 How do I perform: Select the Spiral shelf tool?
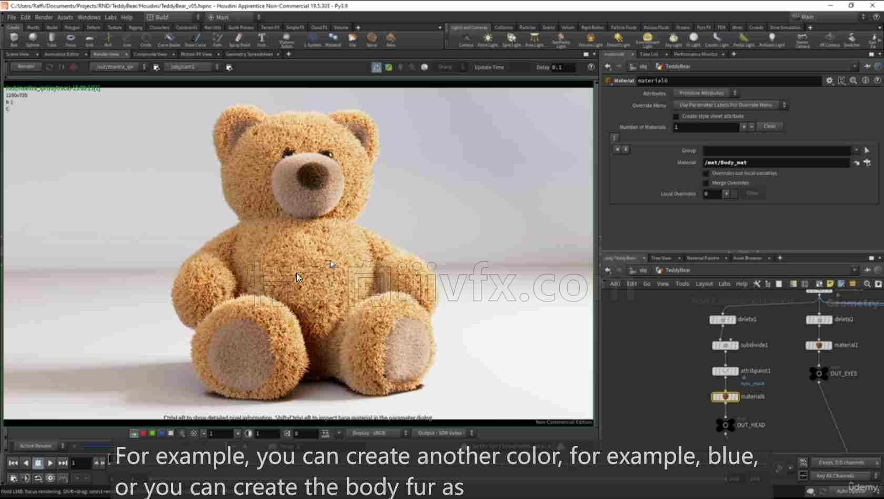click(372, 39)
